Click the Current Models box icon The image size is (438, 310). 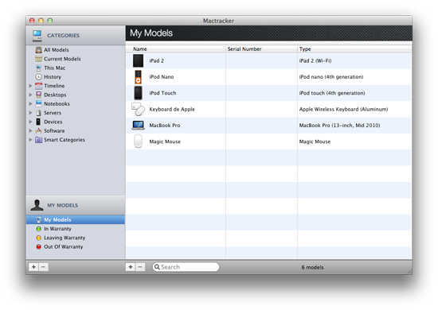click(38, 59)
